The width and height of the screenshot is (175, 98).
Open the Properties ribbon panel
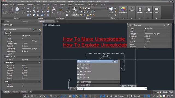(123, 13)
